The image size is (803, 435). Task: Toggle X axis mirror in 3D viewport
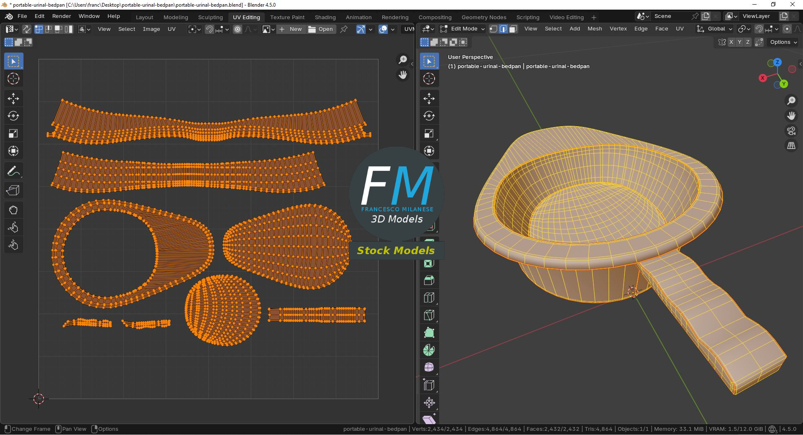click(x=731, y=42)
